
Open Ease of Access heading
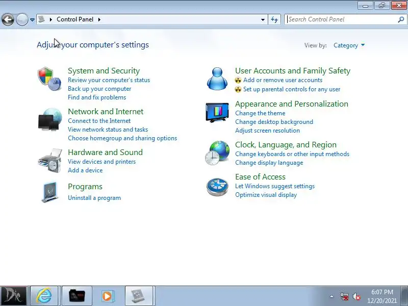point(260,177)
